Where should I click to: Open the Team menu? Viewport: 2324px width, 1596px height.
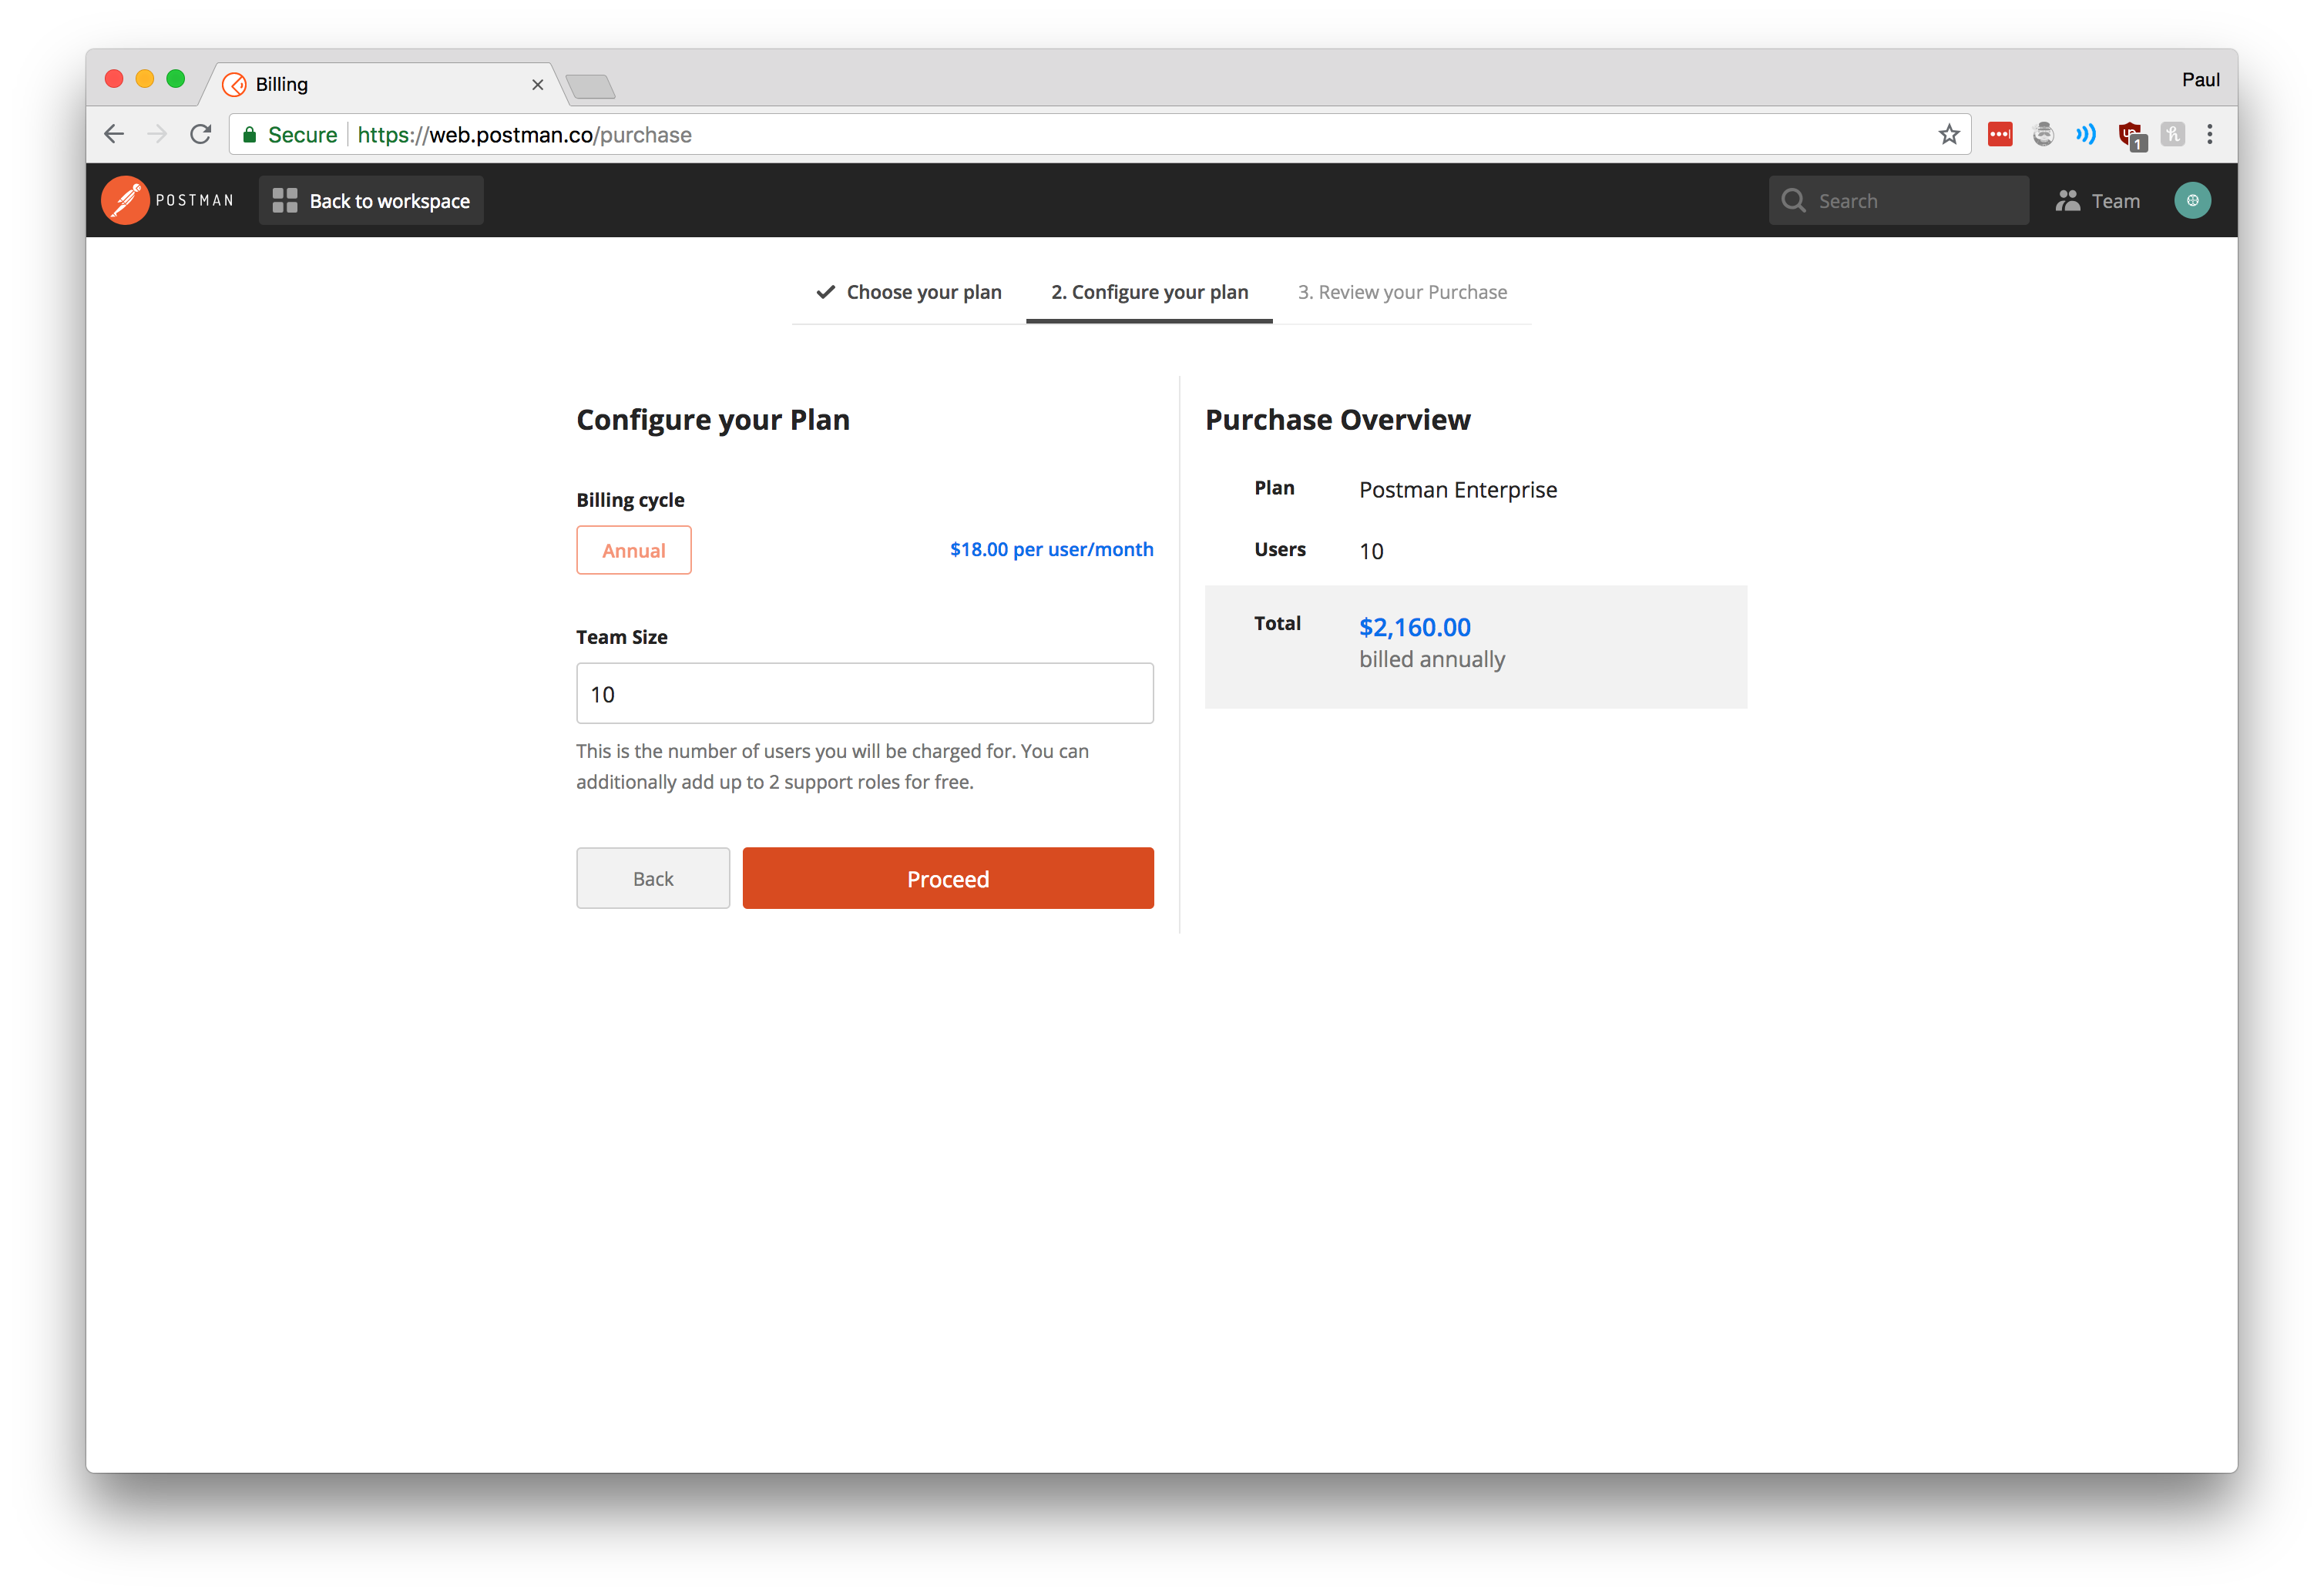(2098, 201)
